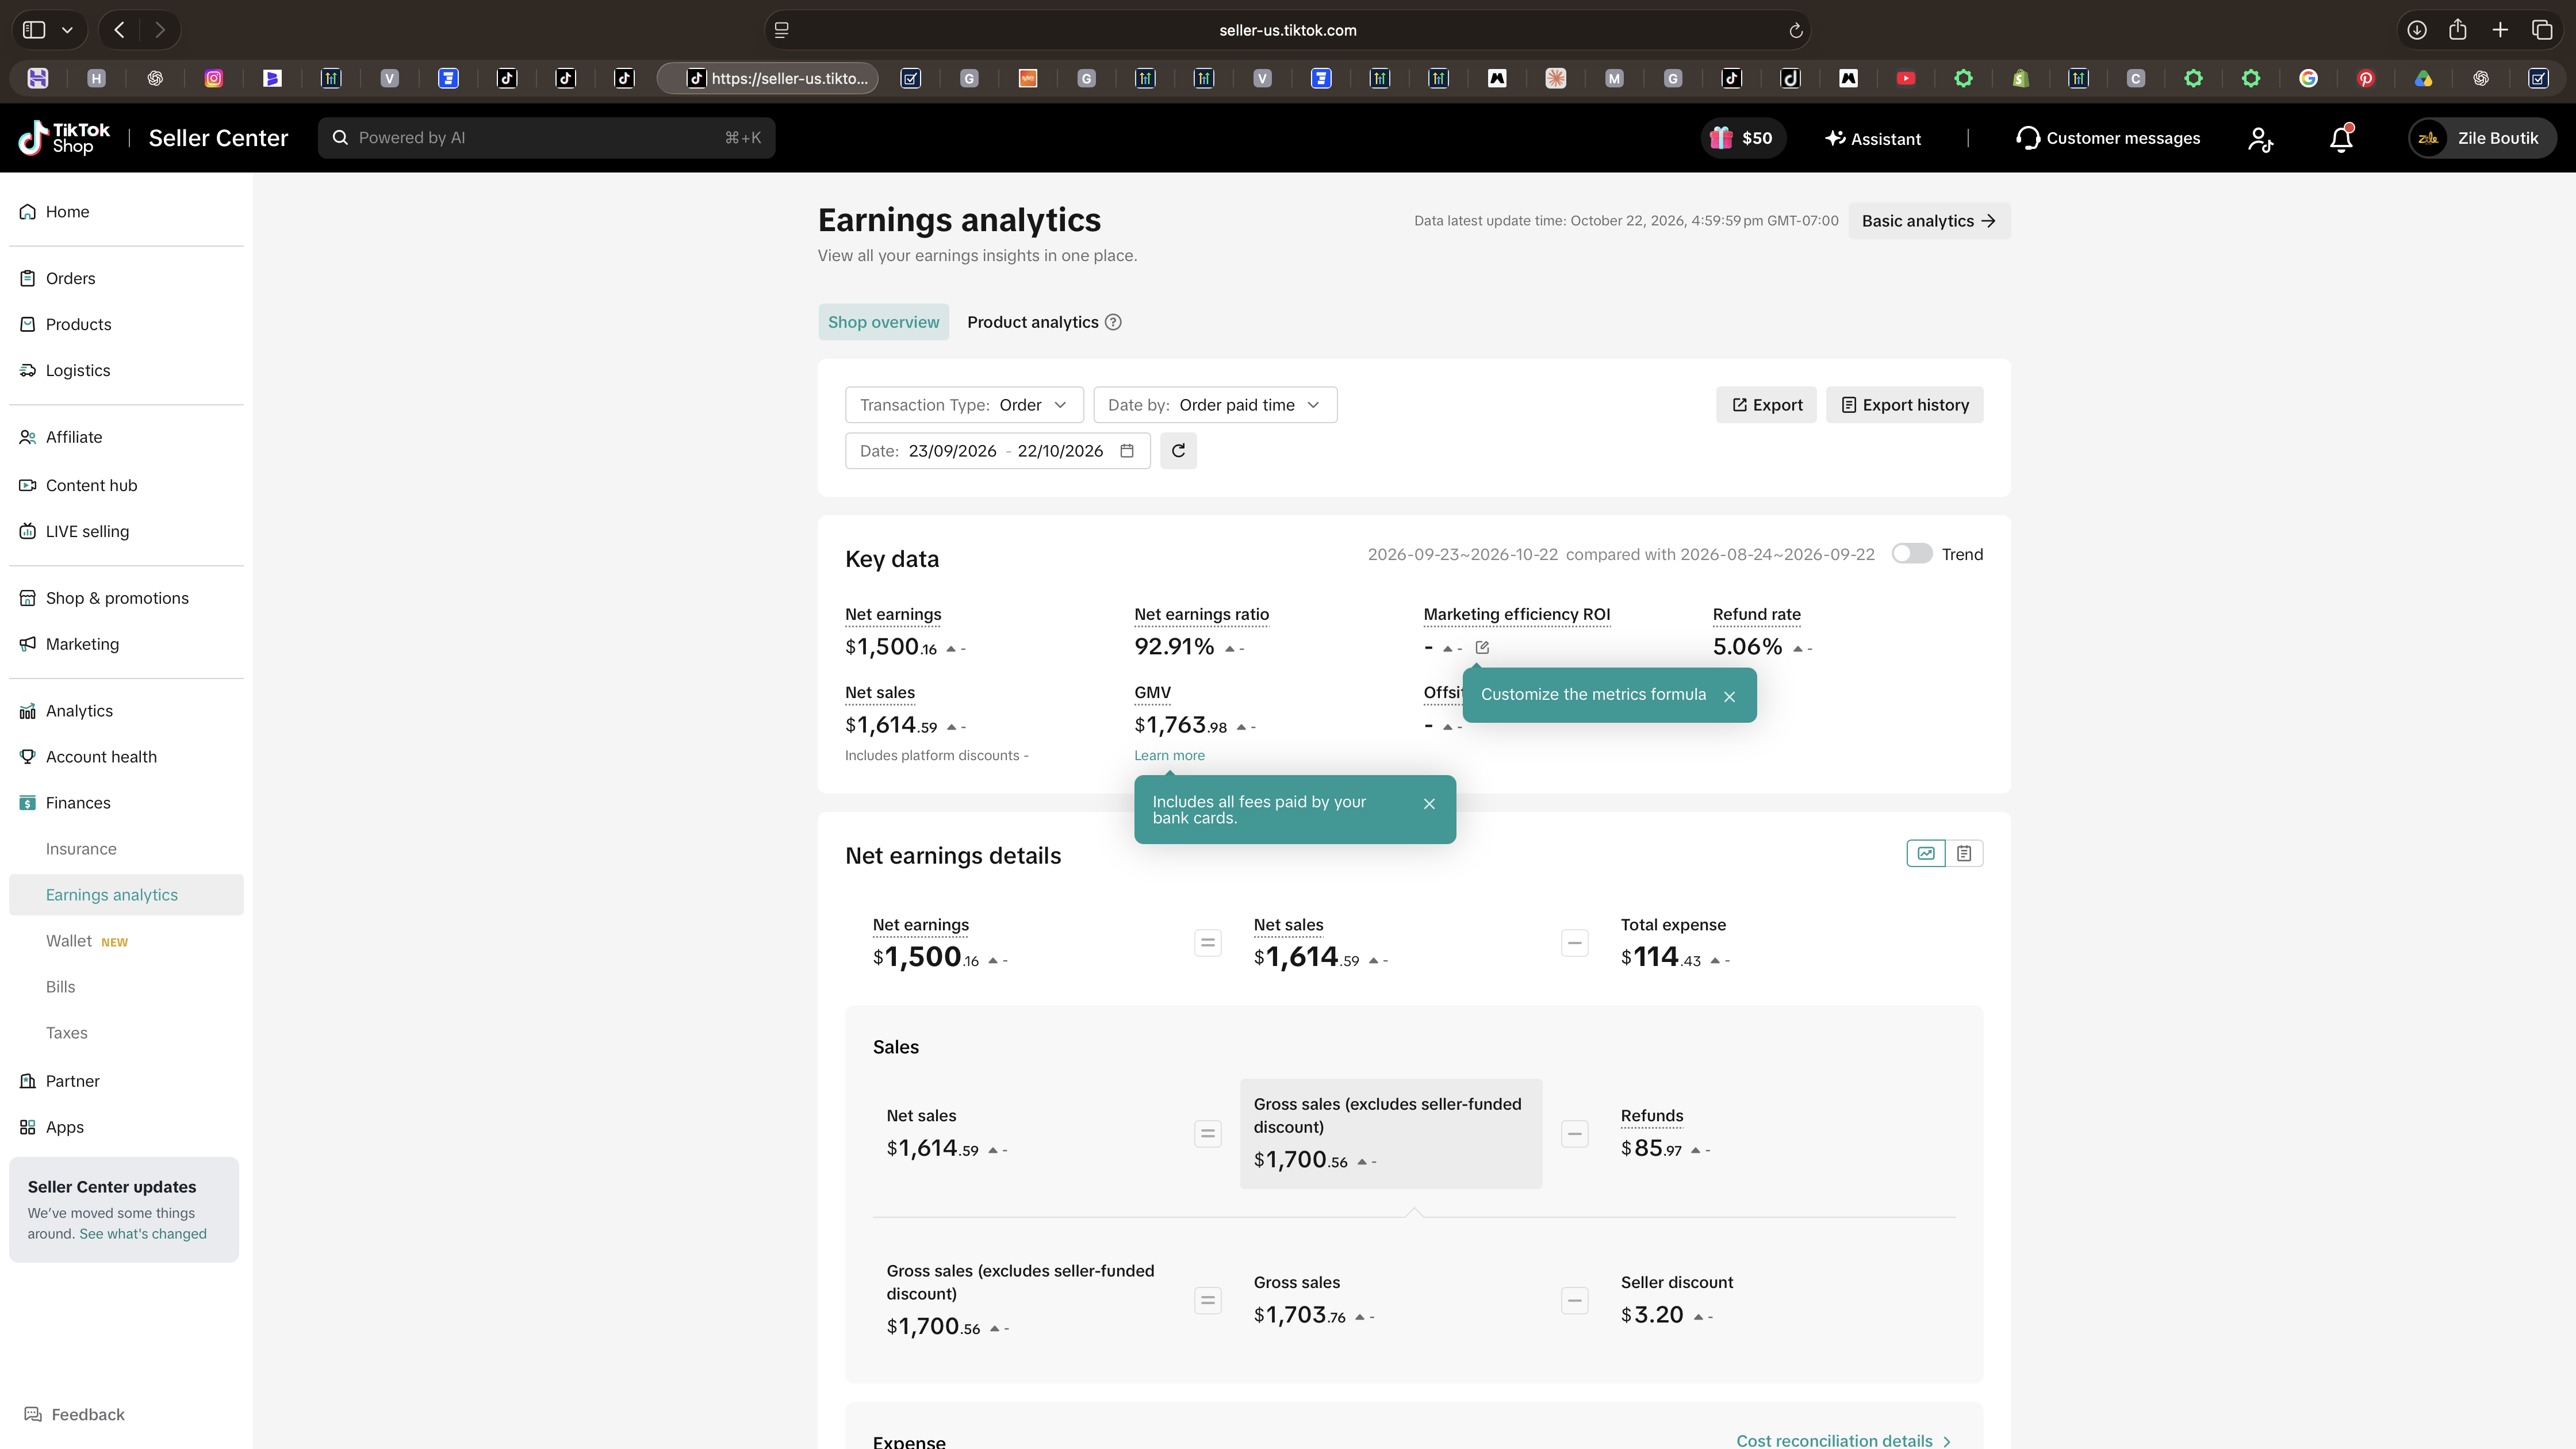The height and width of the screenshot is (1449, 2576).
Task: Click Product analytics help question icon
Action: [x=1113, y=322]
